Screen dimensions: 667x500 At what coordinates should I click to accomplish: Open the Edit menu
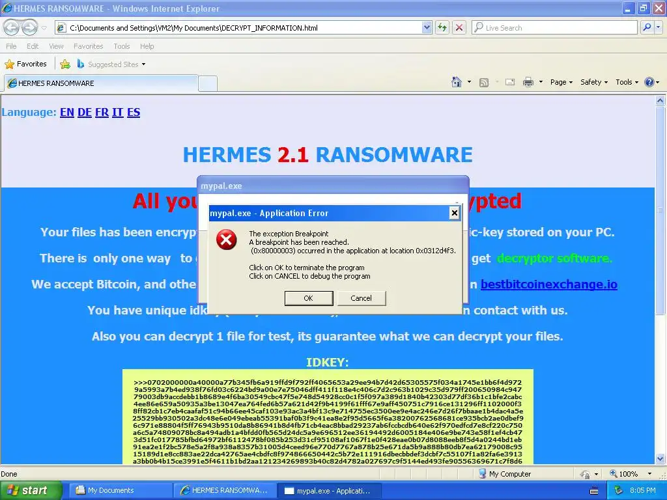point(33,46)
